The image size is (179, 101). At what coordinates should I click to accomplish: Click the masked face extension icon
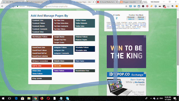(160, 6)
